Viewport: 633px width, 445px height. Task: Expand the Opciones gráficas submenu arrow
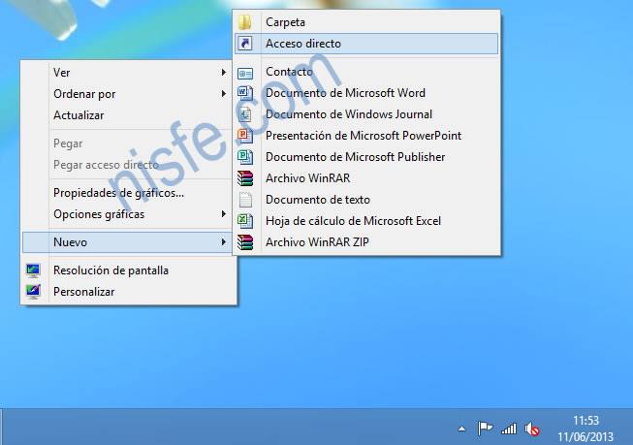click(x=223, y=214)
